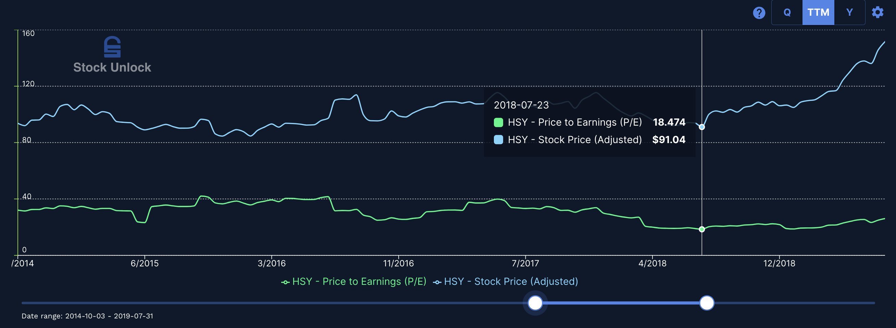The width and height of the screenshot is (896, 328).
Task: Select the TTM period tab
Action: click(x=818, y=13)
